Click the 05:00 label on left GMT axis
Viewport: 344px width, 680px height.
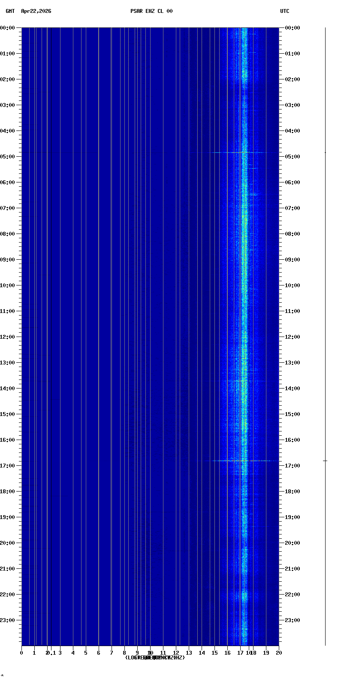(8, 157)
